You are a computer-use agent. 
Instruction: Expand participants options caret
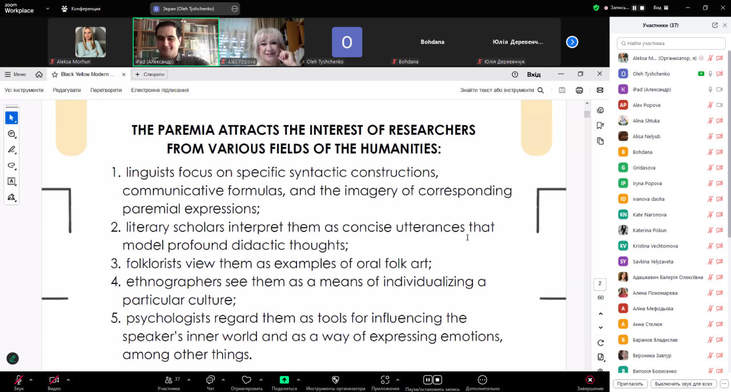(x=188, y=379)
